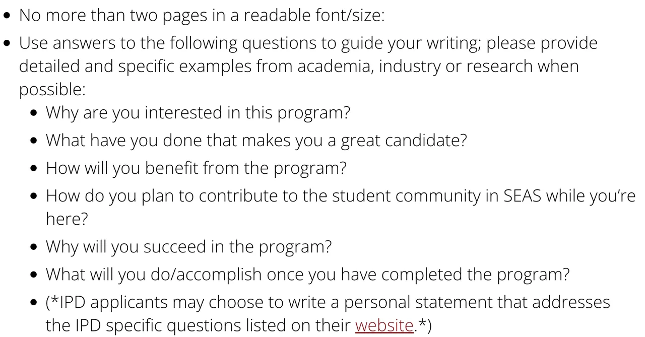
Task: Click the "Why are you interested" question
Action: tap(198, 112)
